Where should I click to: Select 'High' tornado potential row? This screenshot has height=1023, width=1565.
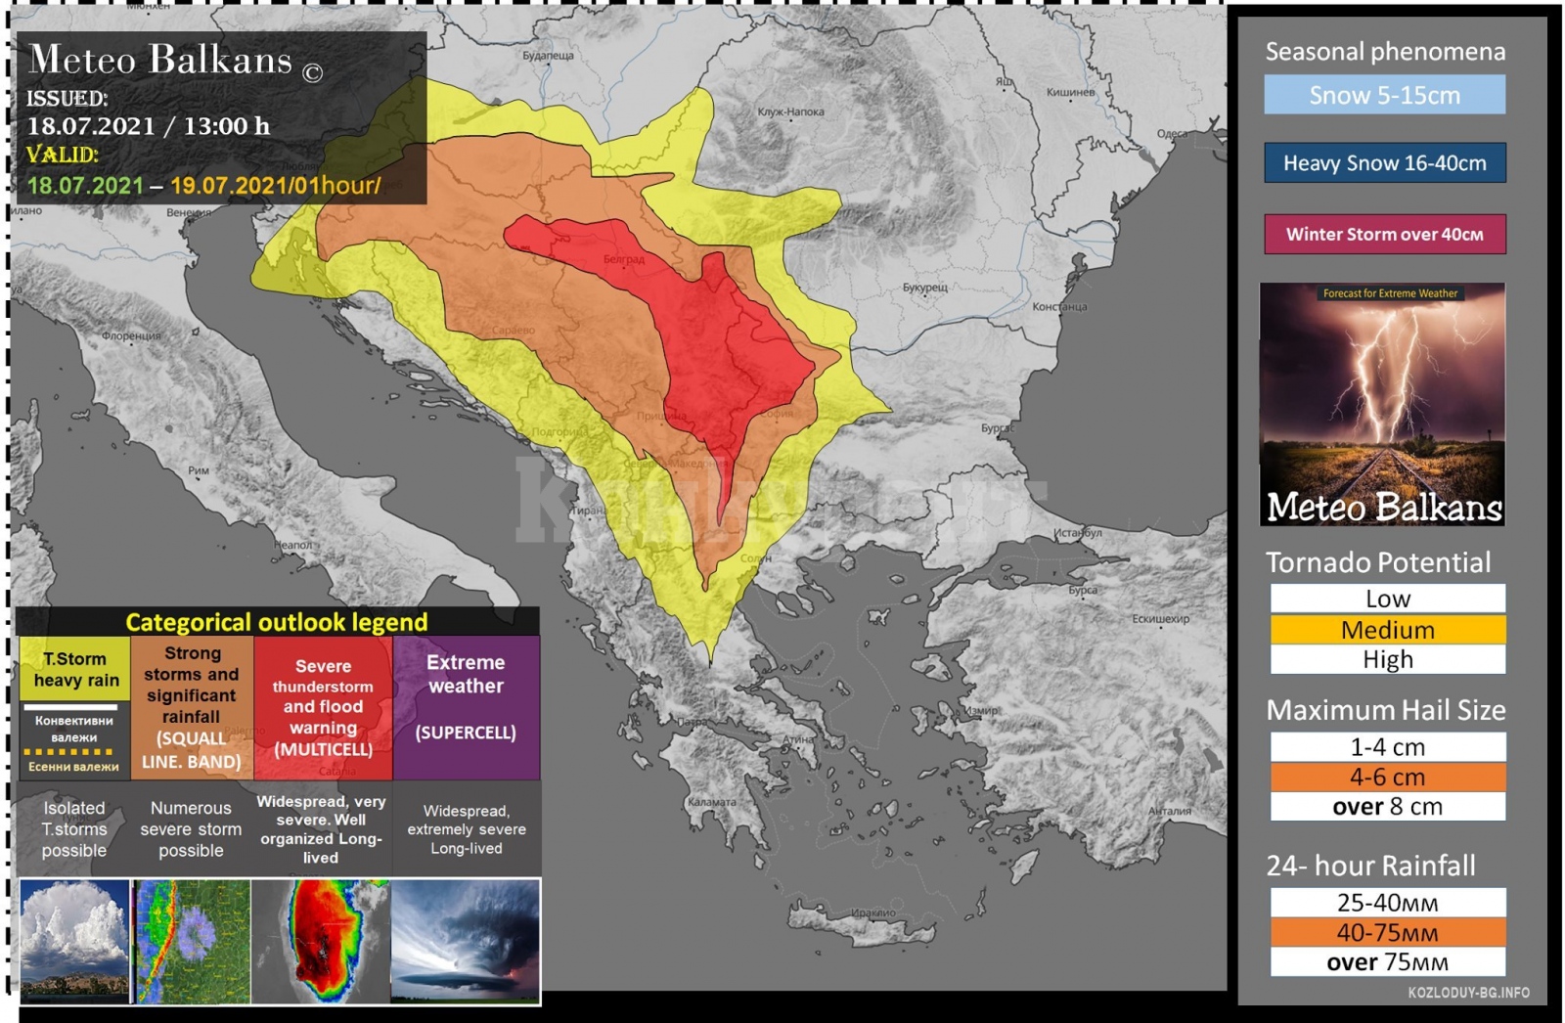[1387, 659]
